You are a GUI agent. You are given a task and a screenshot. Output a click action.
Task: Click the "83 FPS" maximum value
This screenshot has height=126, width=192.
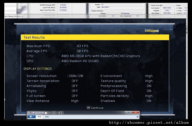click(83, 46)
